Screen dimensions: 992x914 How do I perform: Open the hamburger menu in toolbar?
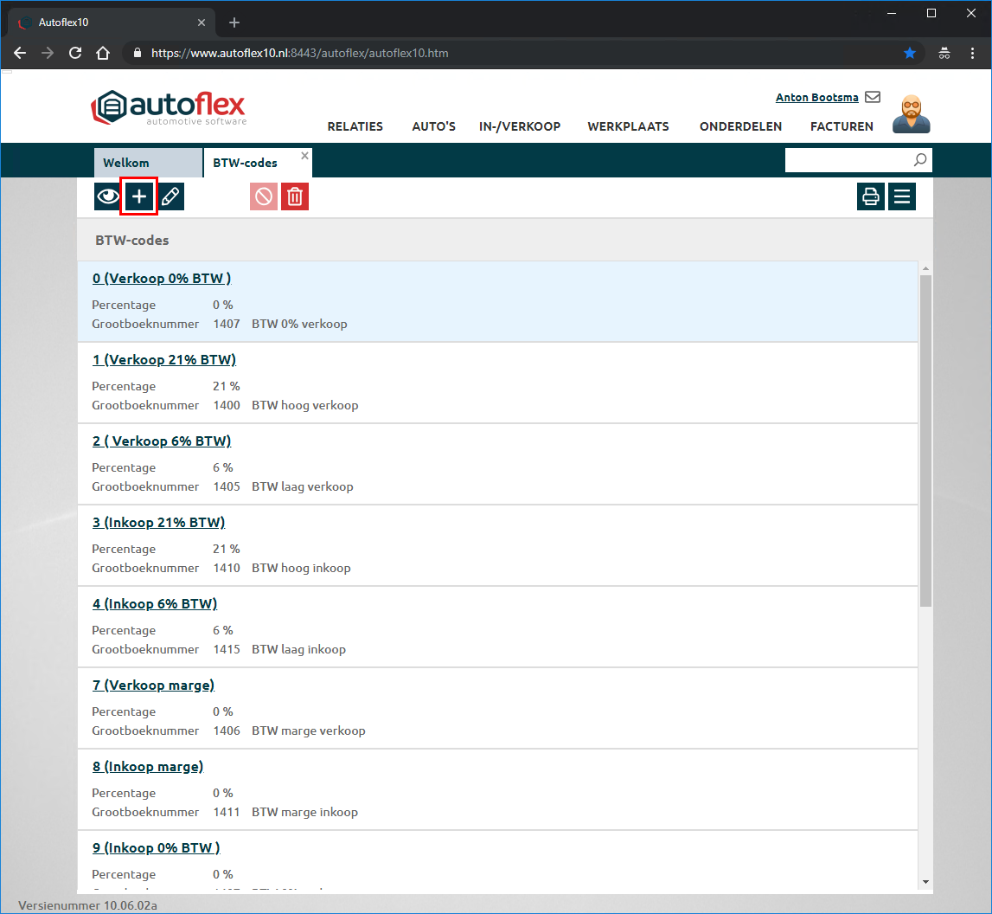tap(902, 196)
